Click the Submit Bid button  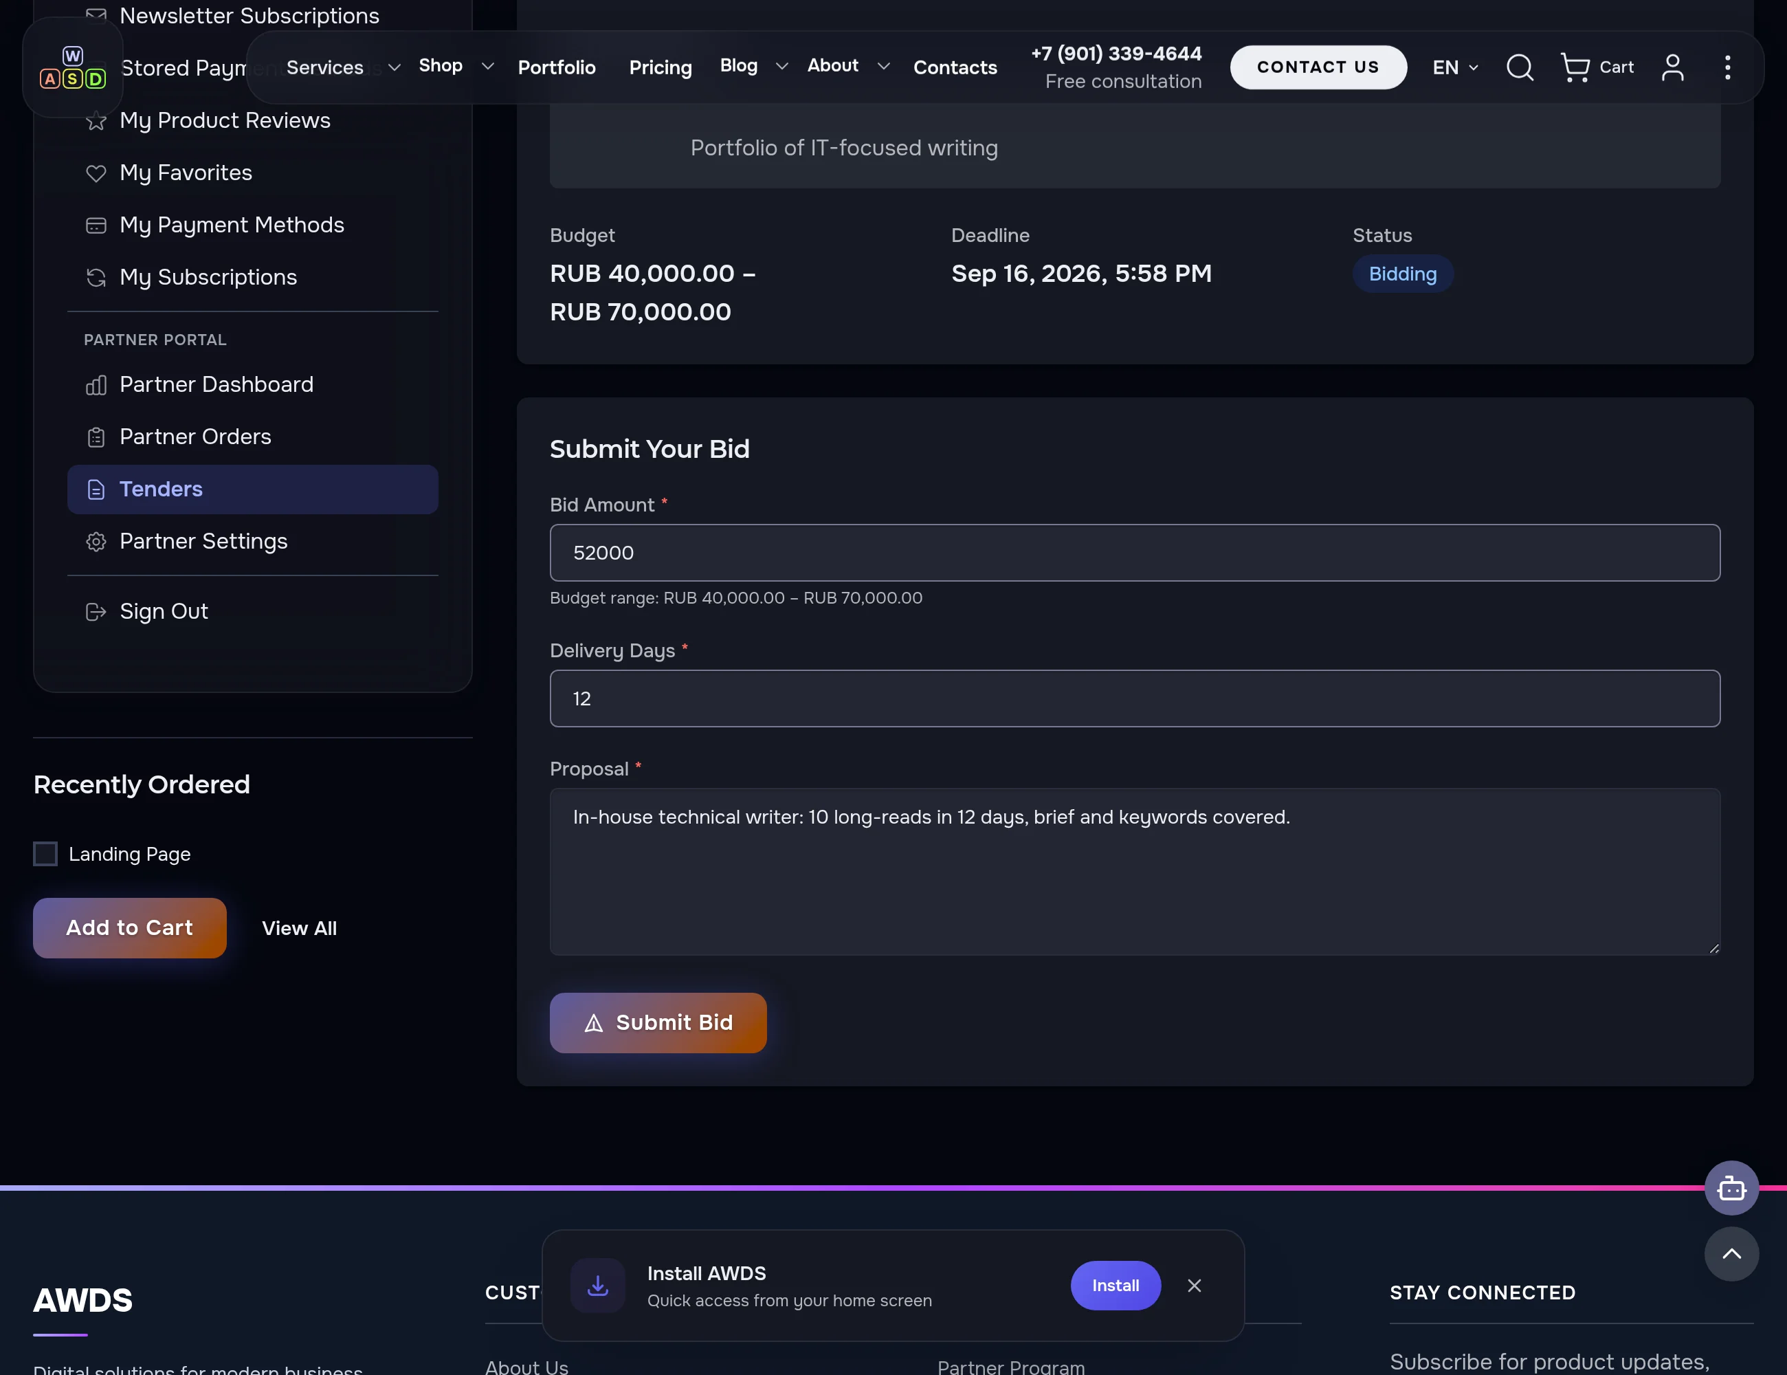coord(658,1023)
